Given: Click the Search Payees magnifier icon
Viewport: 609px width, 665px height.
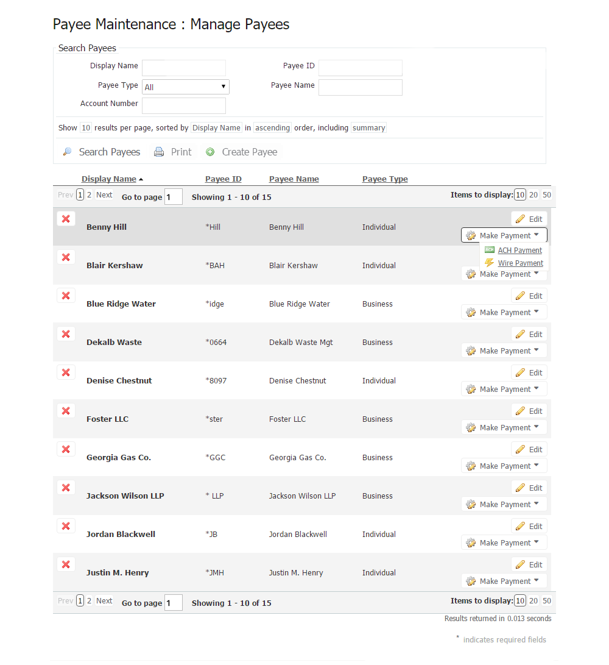Looking at the screenshot, I should [x=68, y=152].
